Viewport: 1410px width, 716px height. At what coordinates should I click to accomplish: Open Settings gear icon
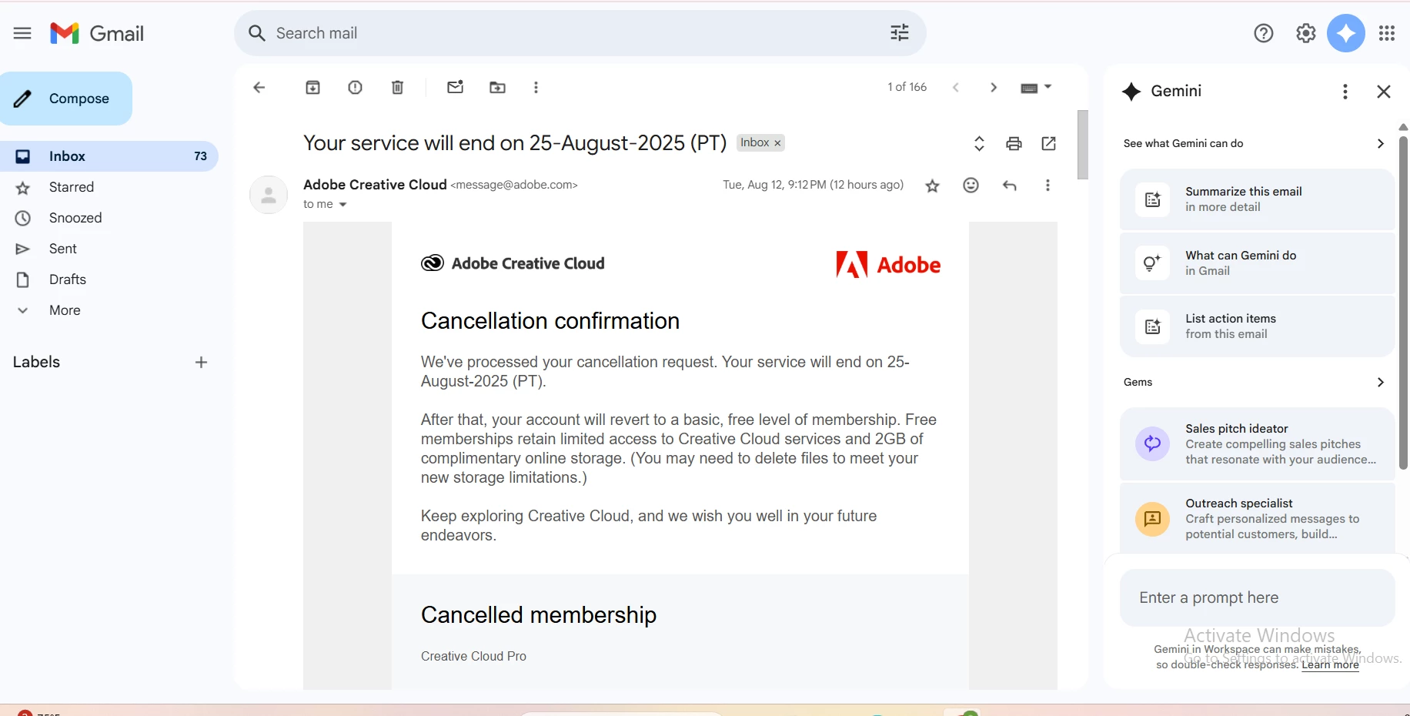click(1305, 33)
